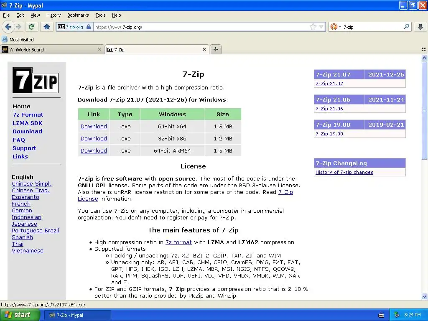Open the Support sidebar link
Screen dimensions: 428x321
(x=24, y=148)
